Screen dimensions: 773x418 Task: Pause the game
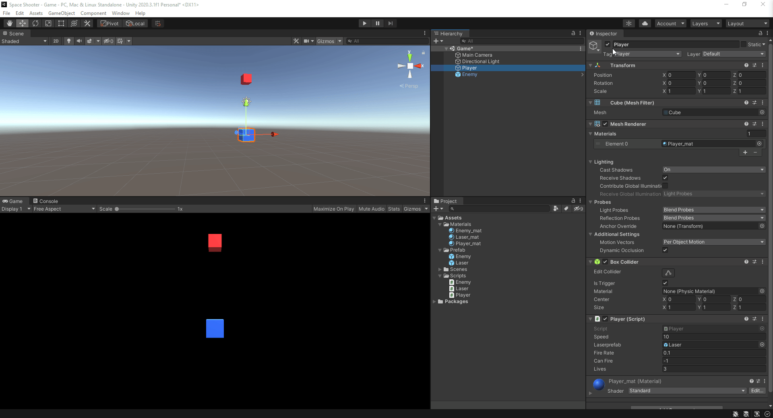(377, 23)
